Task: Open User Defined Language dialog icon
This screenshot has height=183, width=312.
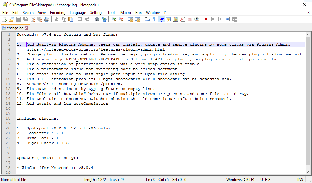Action: [x=168, y=19]
